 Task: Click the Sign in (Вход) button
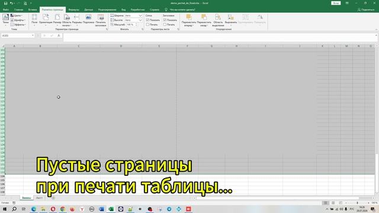pyautogui.click(x=336, y=3)
